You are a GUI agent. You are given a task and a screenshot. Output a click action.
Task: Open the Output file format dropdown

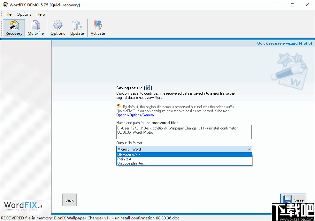249,149
